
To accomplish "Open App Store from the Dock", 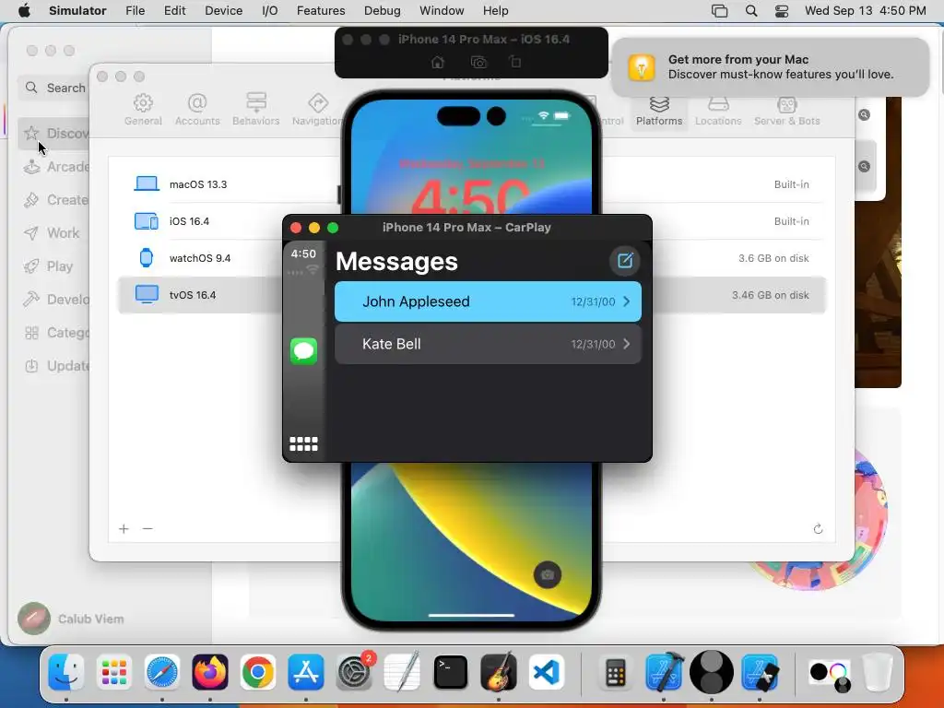I will click(306, 672).
